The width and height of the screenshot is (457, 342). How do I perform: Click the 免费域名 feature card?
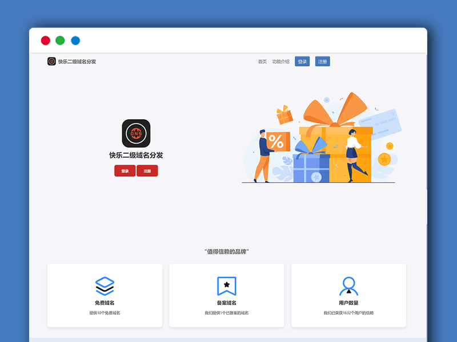(x=104, y=295)
